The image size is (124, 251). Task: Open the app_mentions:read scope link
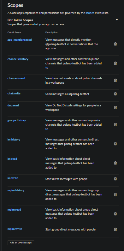[20, 40]
